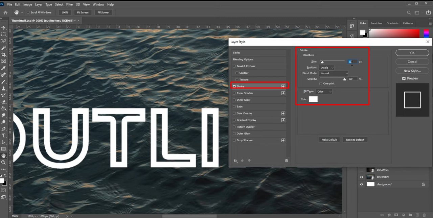Click the New Style button
This screenshot has width=433, height=218.
click(412, 71)
